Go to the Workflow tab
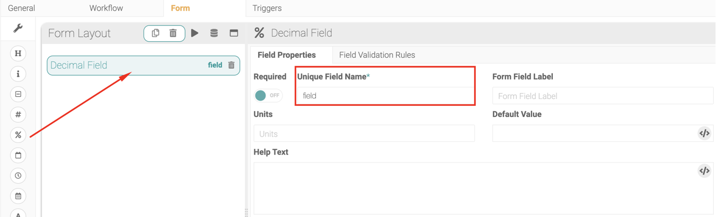The image size is (716, 217). (x=106, y=8)
